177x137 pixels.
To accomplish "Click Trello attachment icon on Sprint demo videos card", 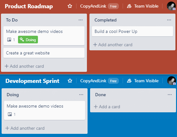I will click(x=10, y=114).
